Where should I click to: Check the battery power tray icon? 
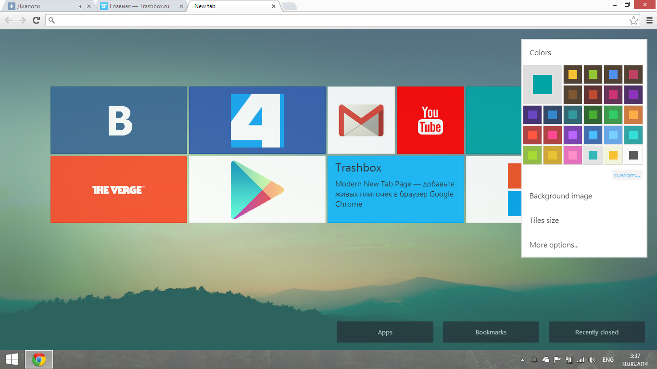[569, 359]
